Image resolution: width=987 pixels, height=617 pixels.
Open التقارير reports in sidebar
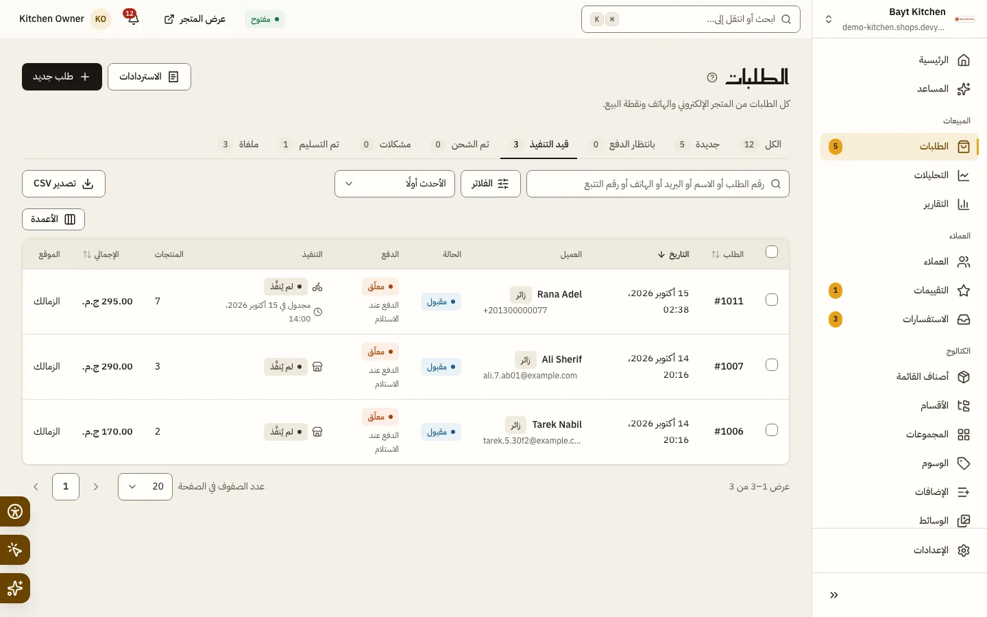[x=899, y=204]
